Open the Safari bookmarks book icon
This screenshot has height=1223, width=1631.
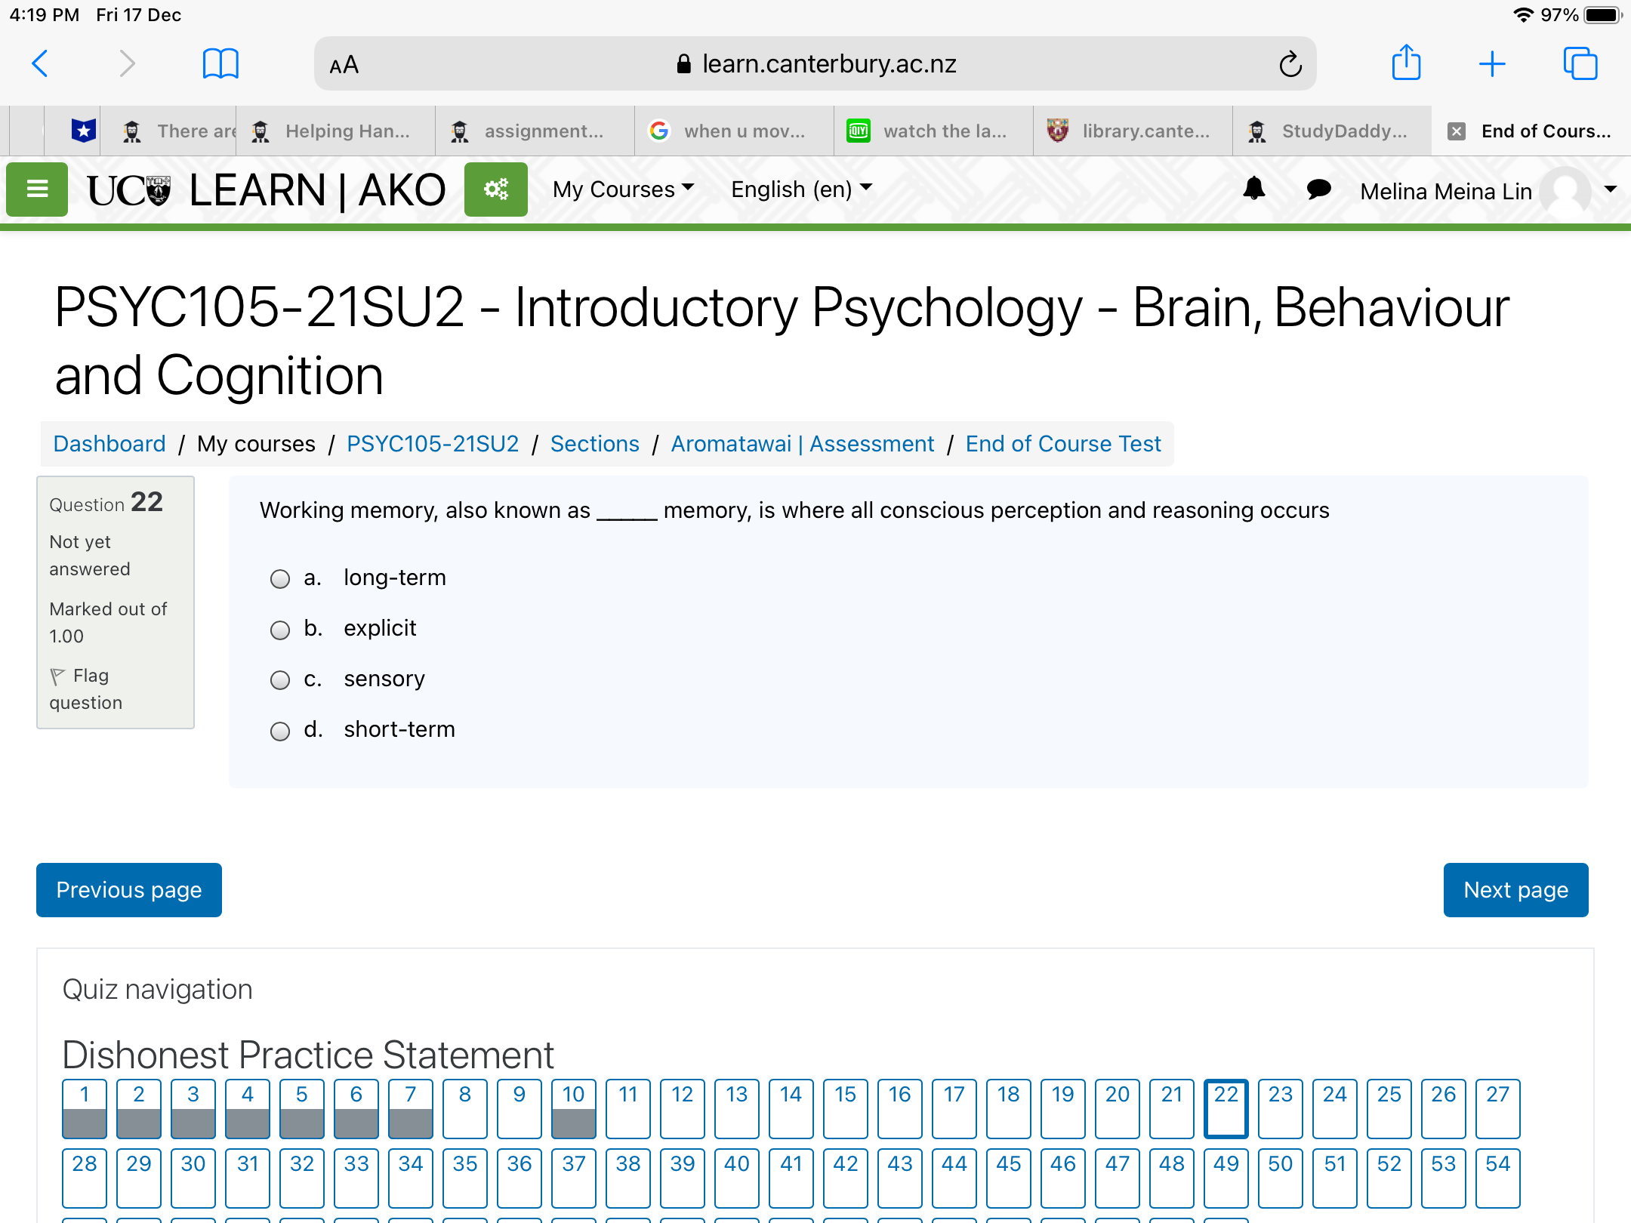(220, 64)
